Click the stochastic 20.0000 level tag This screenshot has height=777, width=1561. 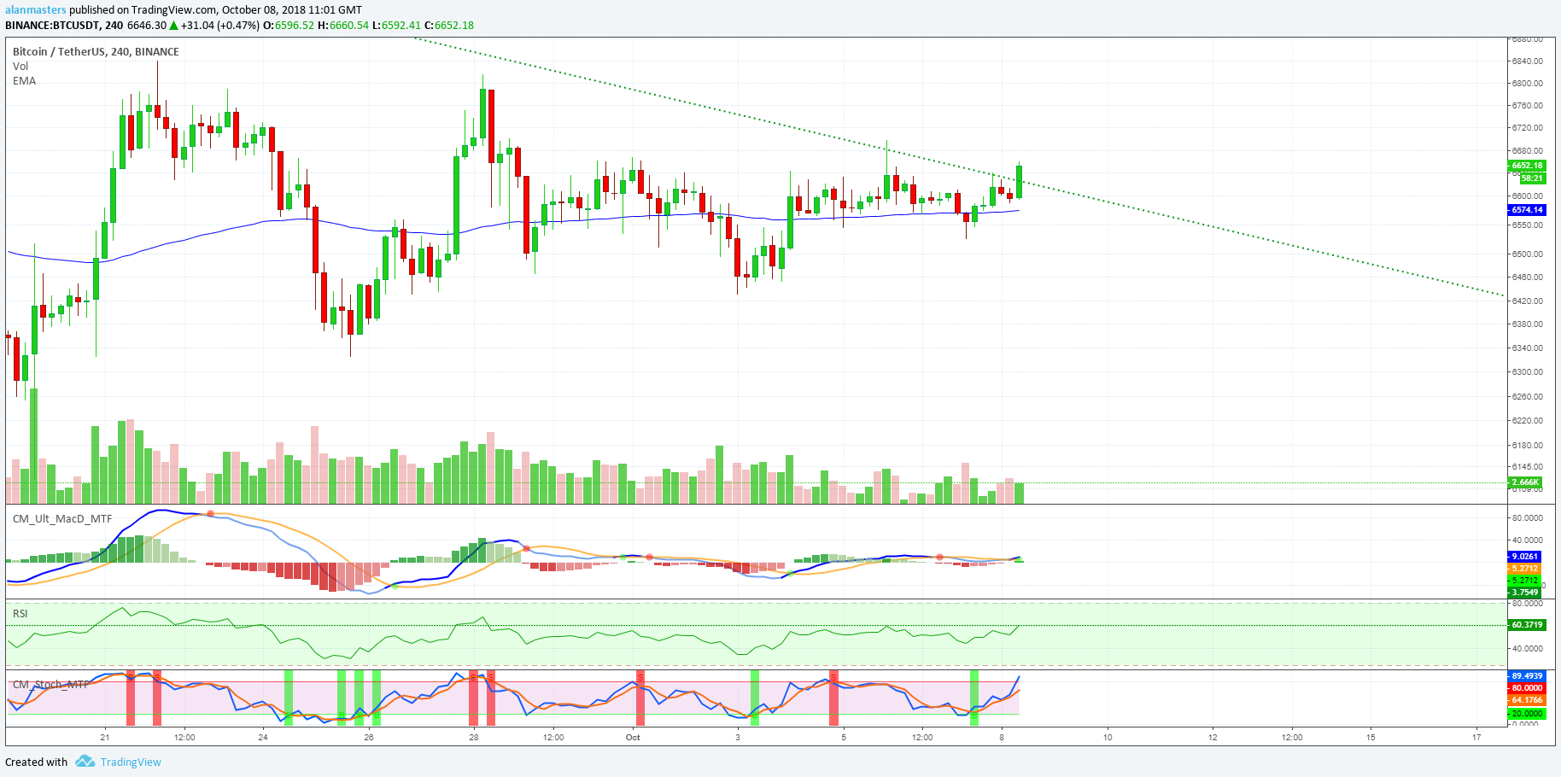[x=1527, y=714]
